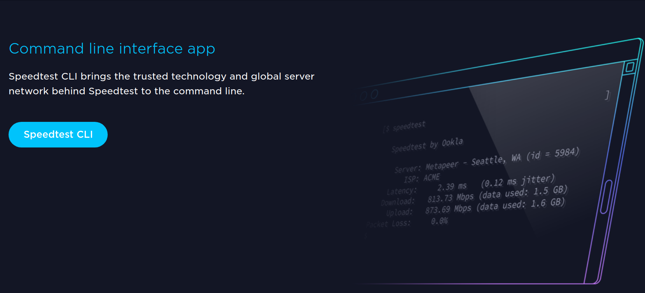Click the terminal window illustration

[x=501, y=161]
